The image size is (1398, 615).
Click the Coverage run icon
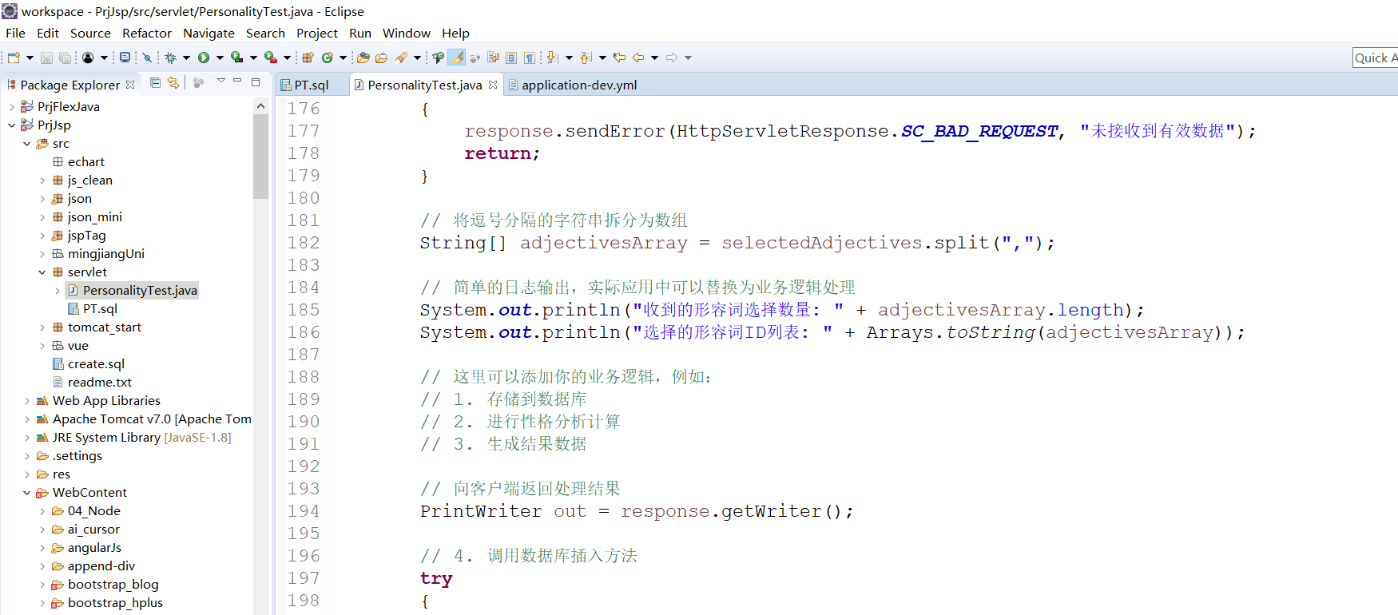(237, 58)
